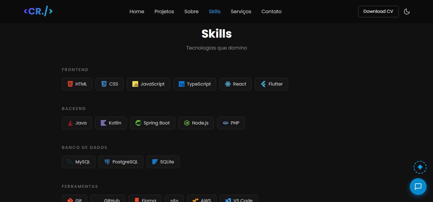Click the Flutter logo icon
433x202 pixels.
[x=263, y=84]
